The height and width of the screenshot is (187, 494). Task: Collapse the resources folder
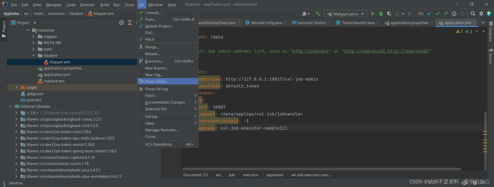click(x=28, y=30)
